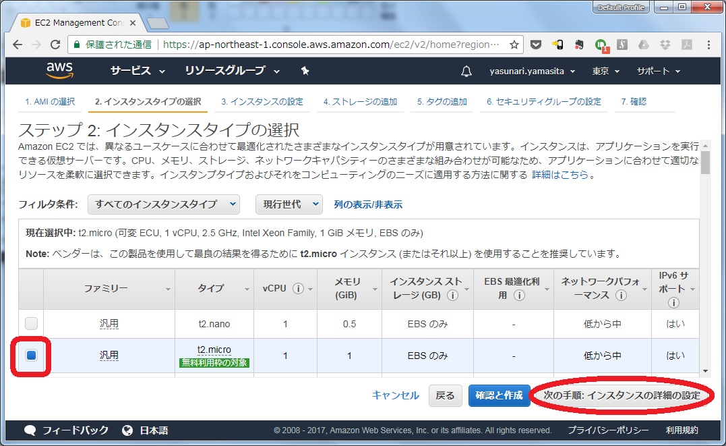Viewport: 726px width, 446px height.
Task: Click the browser back arrow
Action: [18, 45]
